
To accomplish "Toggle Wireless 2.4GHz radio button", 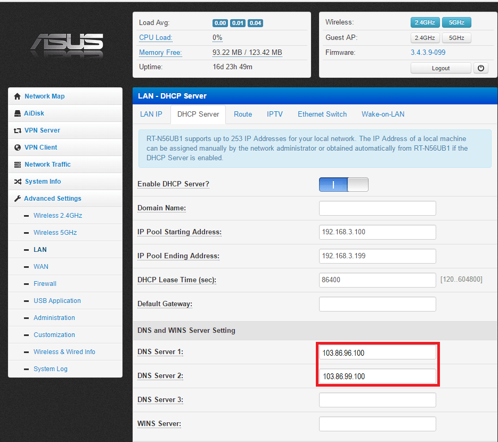I will 424,22.
